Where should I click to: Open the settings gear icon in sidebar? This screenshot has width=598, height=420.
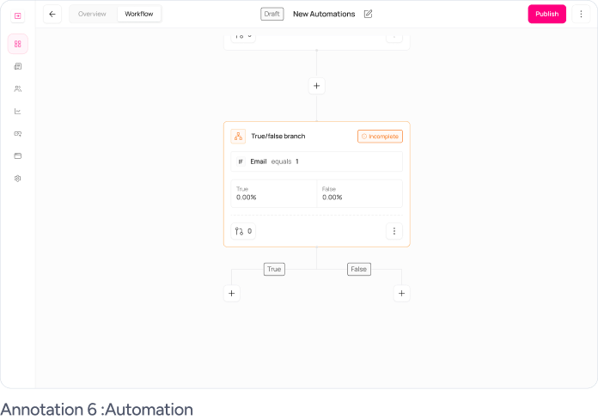(17, 179)
